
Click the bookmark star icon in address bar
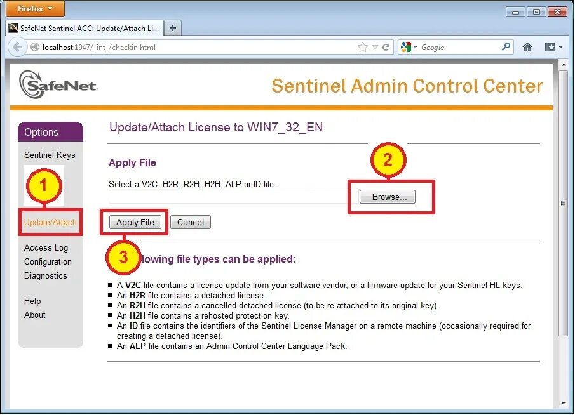click(x=362, y=47)
